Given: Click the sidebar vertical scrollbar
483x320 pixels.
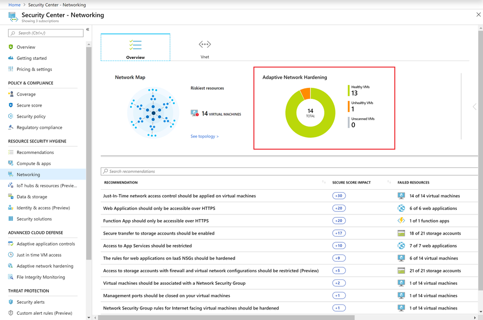Looking at the screenshot, I should click(88, 153).
